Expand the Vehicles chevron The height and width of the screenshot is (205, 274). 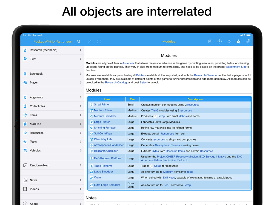coord(81,150)
